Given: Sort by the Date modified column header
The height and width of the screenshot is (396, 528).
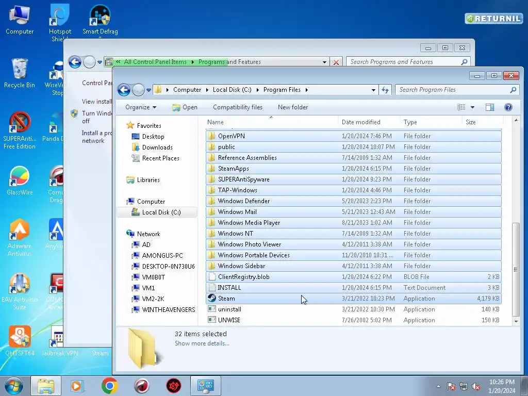Looking at the screenshot, I should [369, 122].
